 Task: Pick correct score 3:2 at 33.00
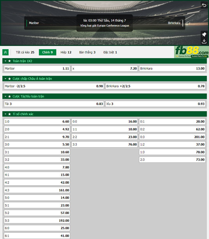37,160
